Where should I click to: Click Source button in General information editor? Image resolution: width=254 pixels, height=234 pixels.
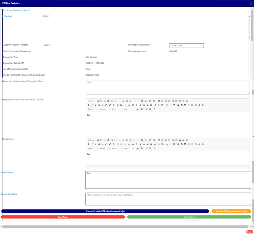coord(91,101)
